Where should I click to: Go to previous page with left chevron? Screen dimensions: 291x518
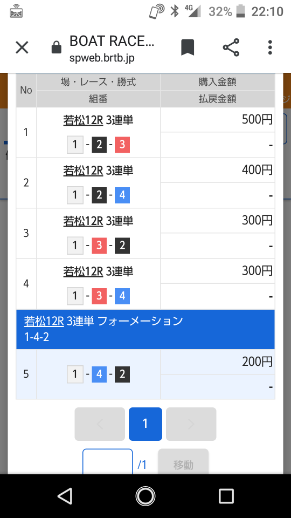tap(100, 424)
